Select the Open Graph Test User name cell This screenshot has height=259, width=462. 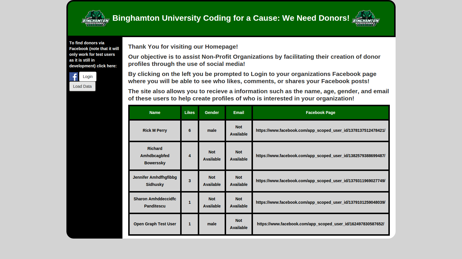[155, 224]
